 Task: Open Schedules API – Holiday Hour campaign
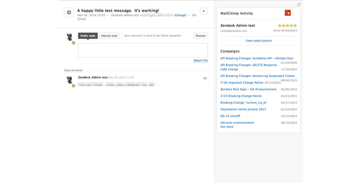(x=257, y=58)
